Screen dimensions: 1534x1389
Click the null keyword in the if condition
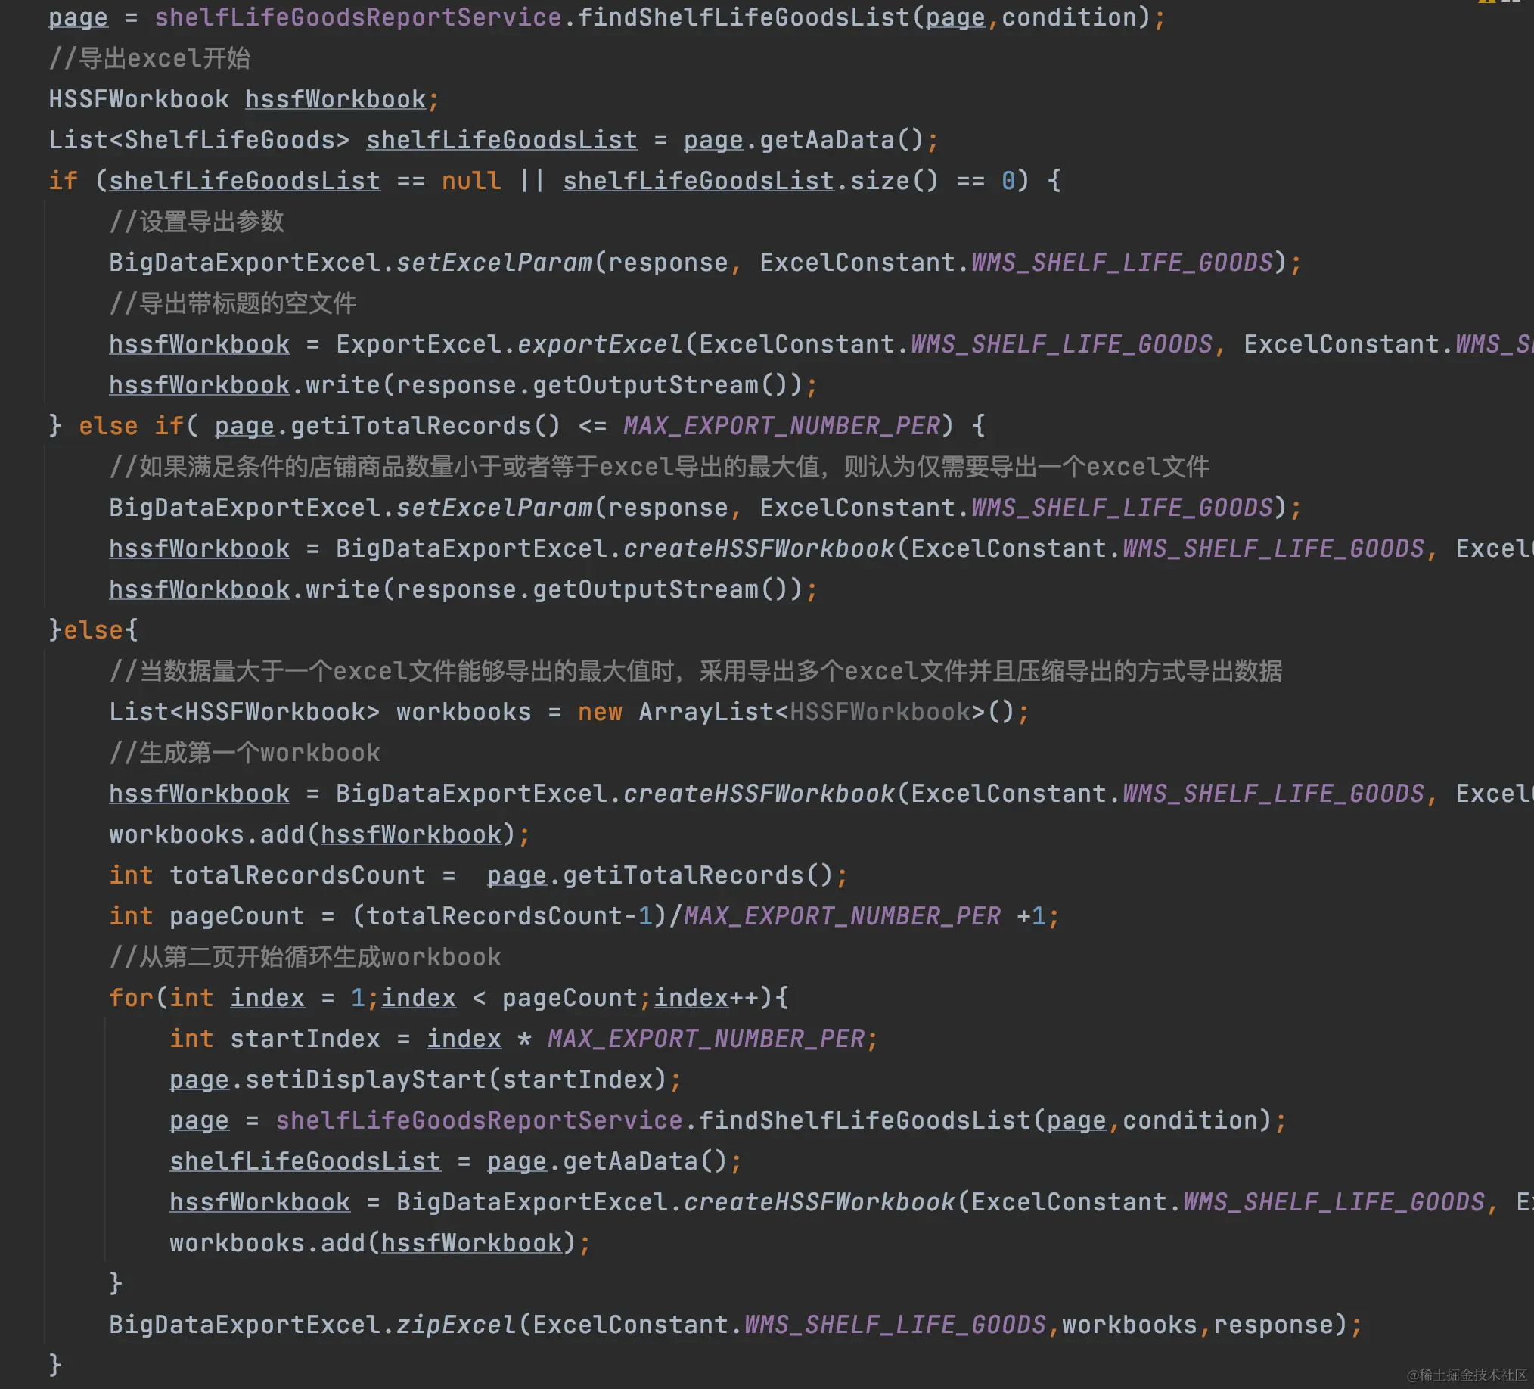coord(471,181)
